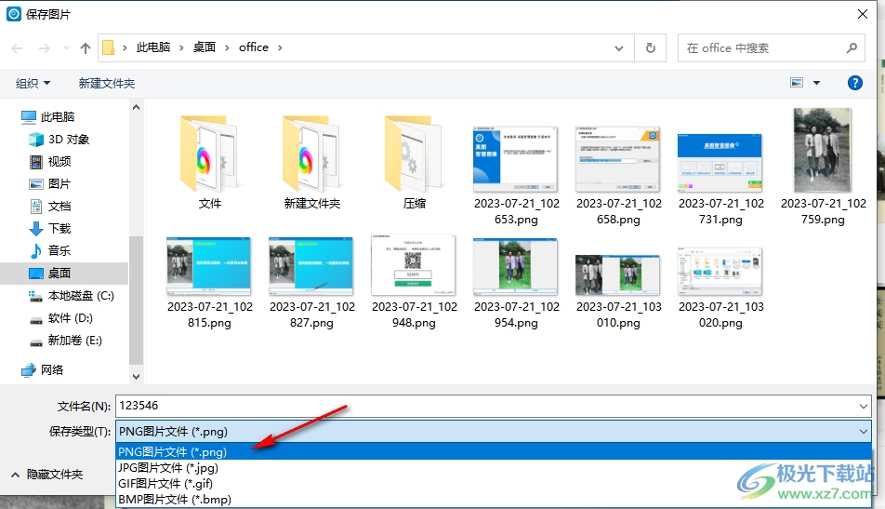This screenshot has height=509, width=885.
Task: Click the 新建文件夹 button
Action: tap(107, 83)
